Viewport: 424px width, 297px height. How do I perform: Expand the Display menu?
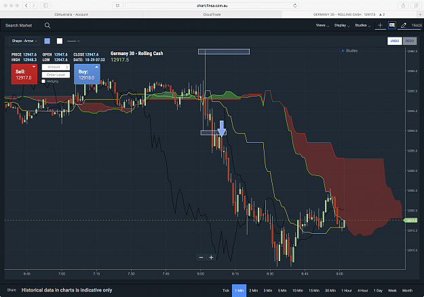(342, 25)
